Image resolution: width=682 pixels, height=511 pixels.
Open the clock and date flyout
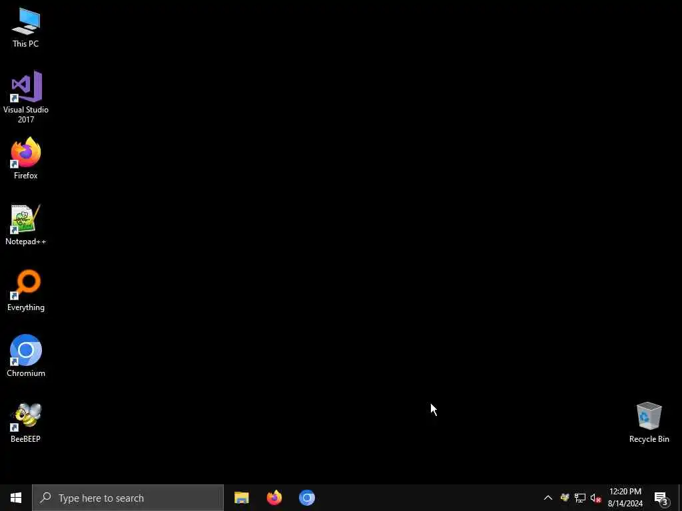pos(625,498)
